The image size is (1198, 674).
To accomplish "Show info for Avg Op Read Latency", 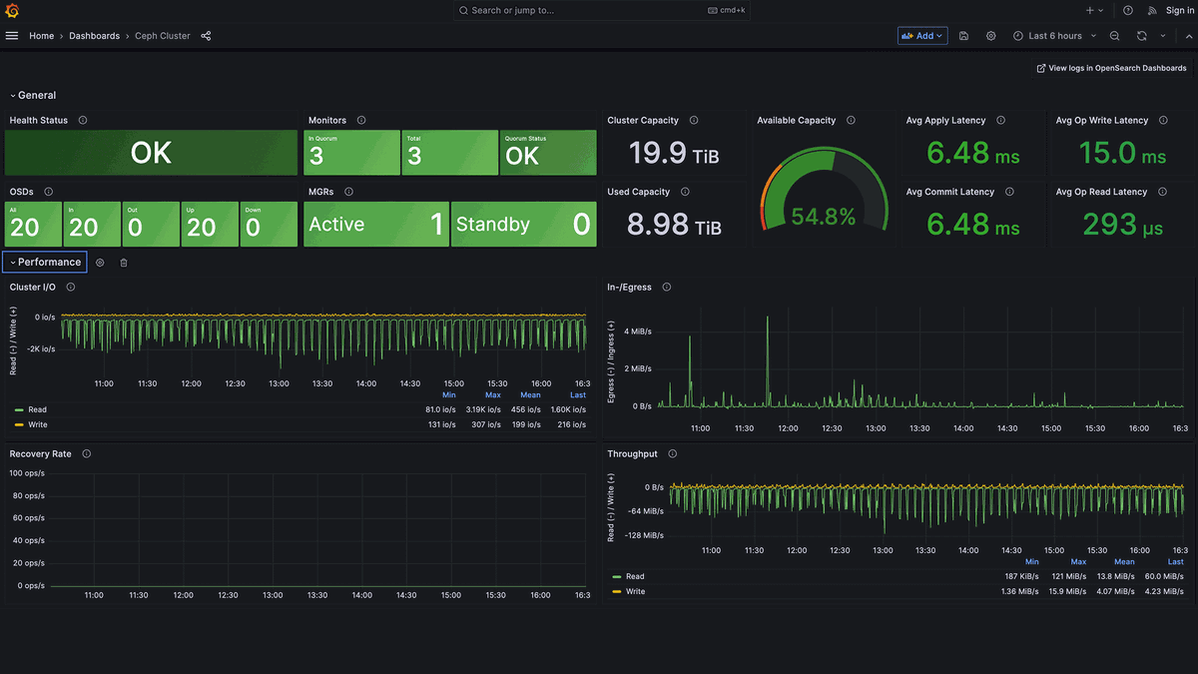I will (1162, 192).
